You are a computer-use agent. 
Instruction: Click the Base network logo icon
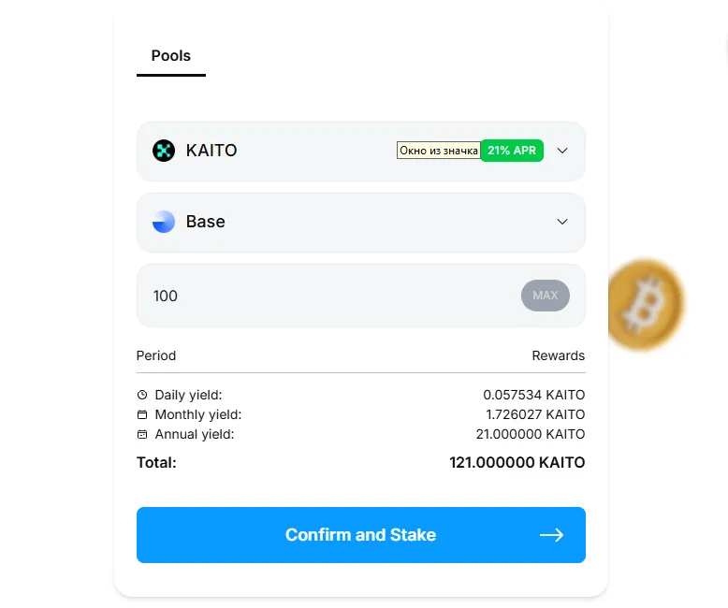pos(164,222)
